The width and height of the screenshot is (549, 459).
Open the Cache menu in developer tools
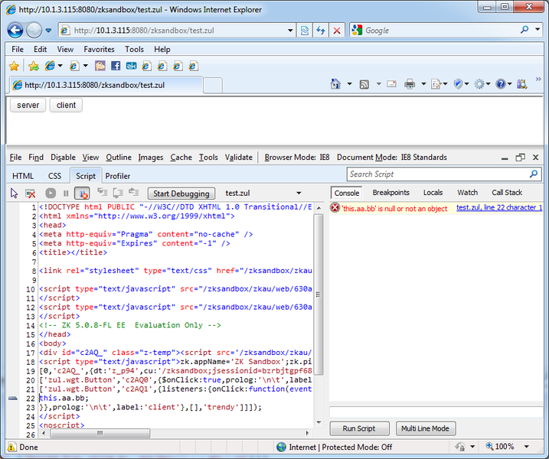tap(181, 158)
